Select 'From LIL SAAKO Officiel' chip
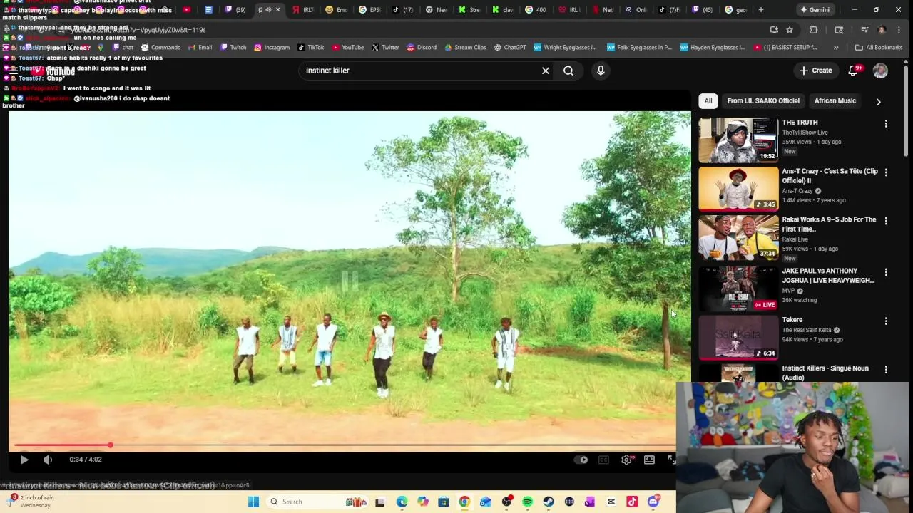Image resolution: width=913 pixels, height=513 pixels. point(763,101)
